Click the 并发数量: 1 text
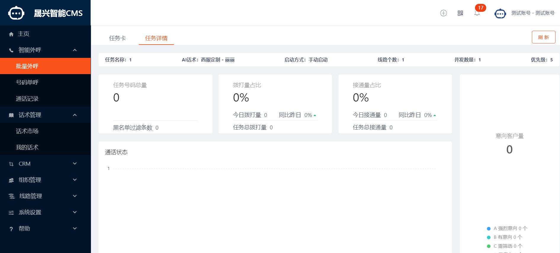The image size is (560, 253). pos(468,60)
